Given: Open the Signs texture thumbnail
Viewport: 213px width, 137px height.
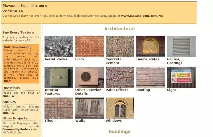Looking at the screenshot, I should (x=181, y=77).
